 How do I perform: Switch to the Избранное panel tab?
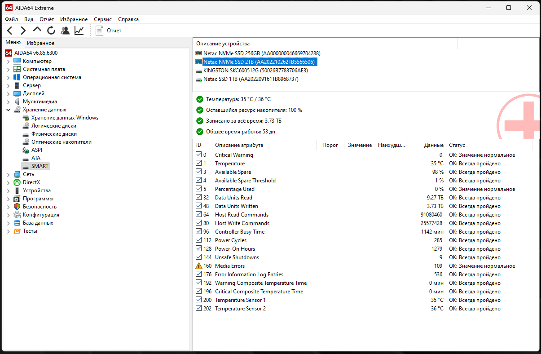(x=40, y=43)
